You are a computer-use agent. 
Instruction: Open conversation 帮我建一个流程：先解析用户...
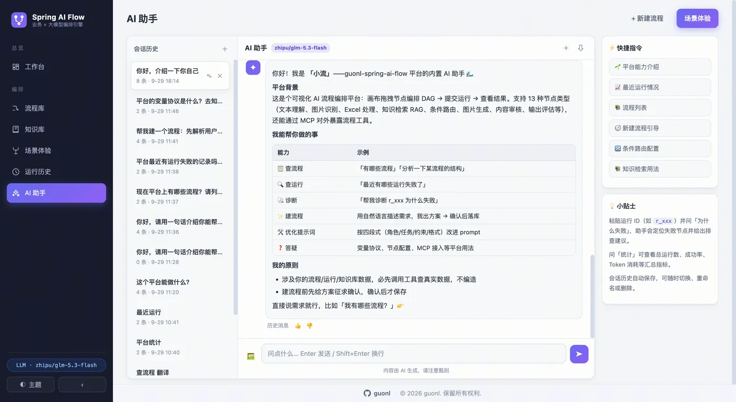(x=180, y=136)
